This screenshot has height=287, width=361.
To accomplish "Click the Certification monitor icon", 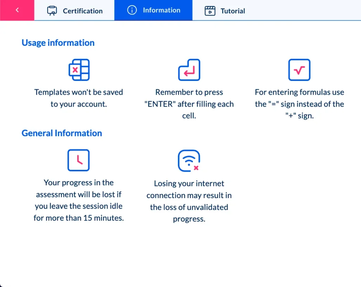I will point(52,10).
